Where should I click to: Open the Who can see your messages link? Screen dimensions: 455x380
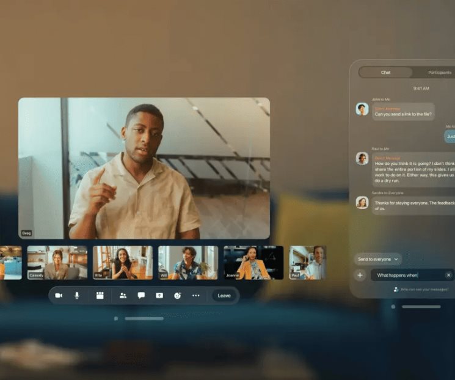(x=424, y=290)
